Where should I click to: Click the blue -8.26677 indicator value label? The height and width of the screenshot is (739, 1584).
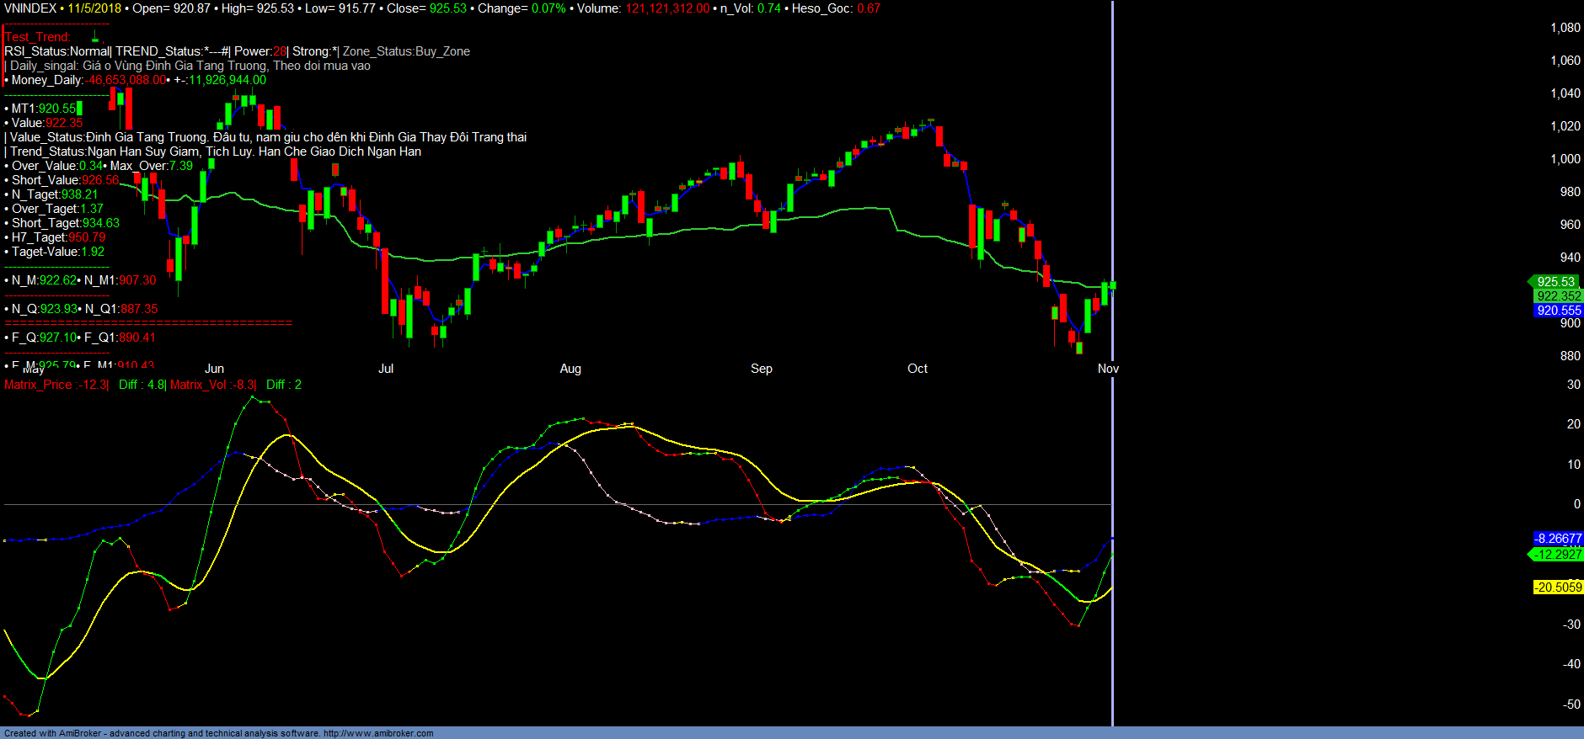point(1557,539)
